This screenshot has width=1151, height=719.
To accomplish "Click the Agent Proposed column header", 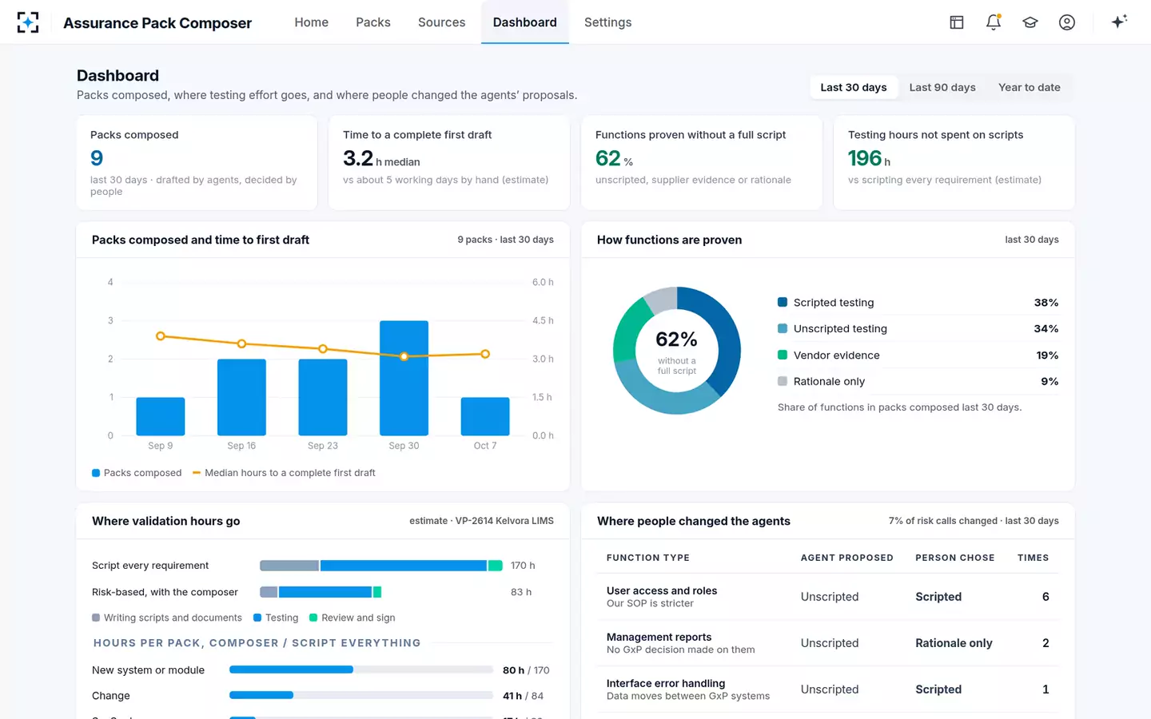I will tap(847, 558).
